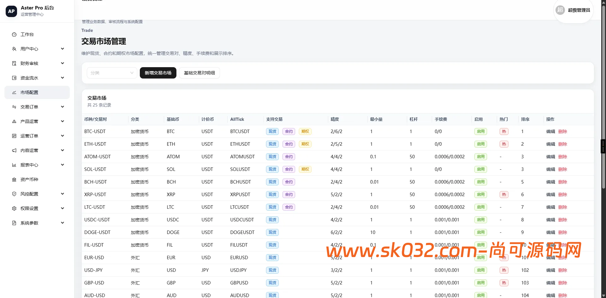Open 工作台 dashboard icon in sidebar
This screenshot has height=298, width=606.
click(x=14, y=34)
